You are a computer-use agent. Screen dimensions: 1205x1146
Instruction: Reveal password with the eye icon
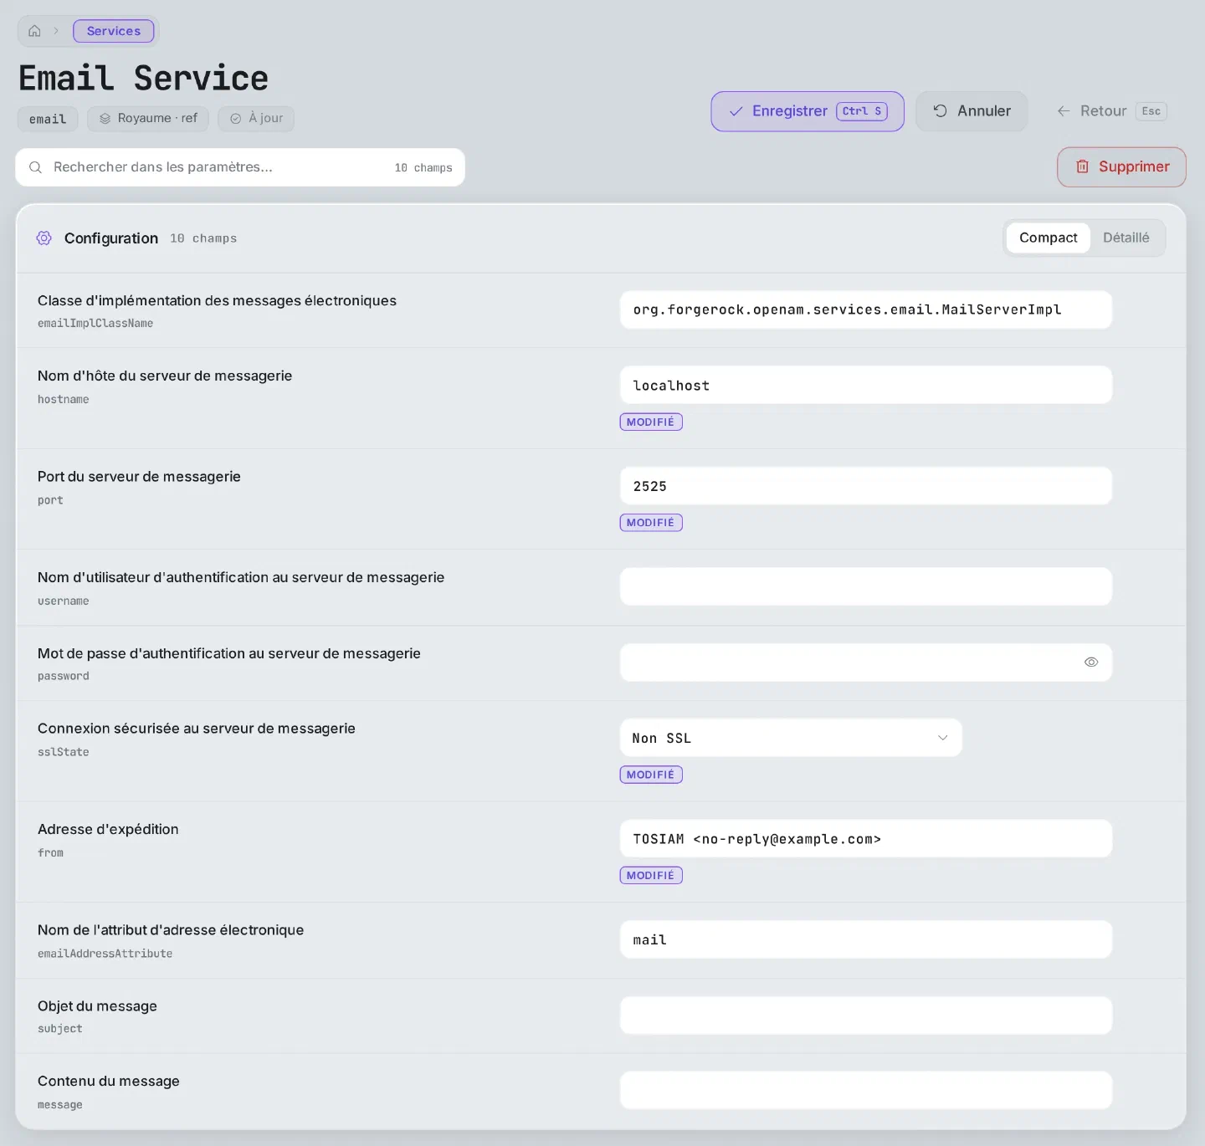1091,662
